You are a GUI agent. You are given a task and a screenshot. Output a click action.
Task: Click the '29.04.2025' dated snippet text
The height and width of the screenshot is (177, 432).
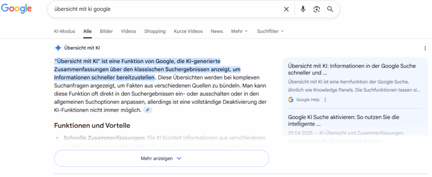click(346, 137)
